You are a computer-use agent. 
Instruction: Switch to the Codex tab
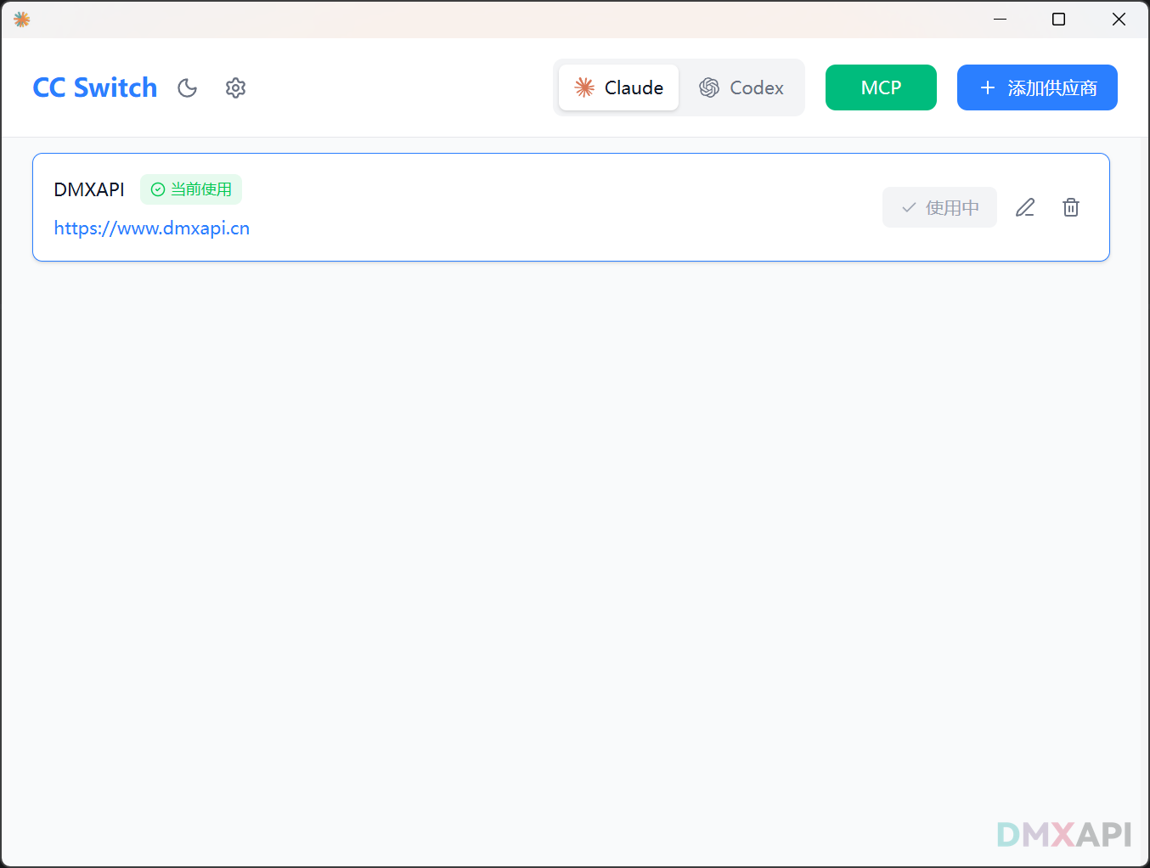(741, 87)
